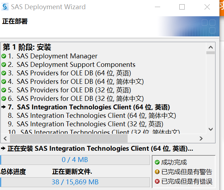Click the SAS Deployment Wizard title icon

5,7
